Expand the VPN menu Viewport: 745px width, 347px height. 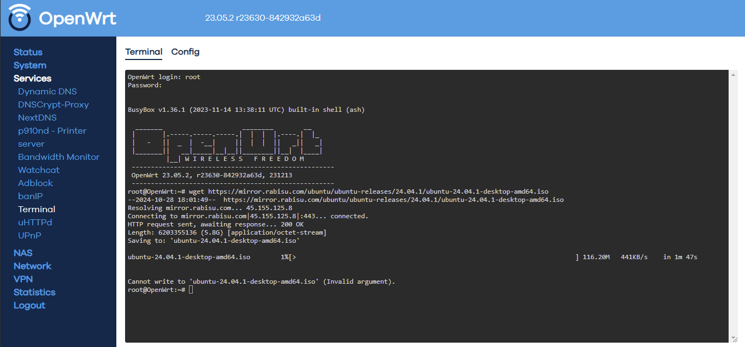[x=23, y=279]
